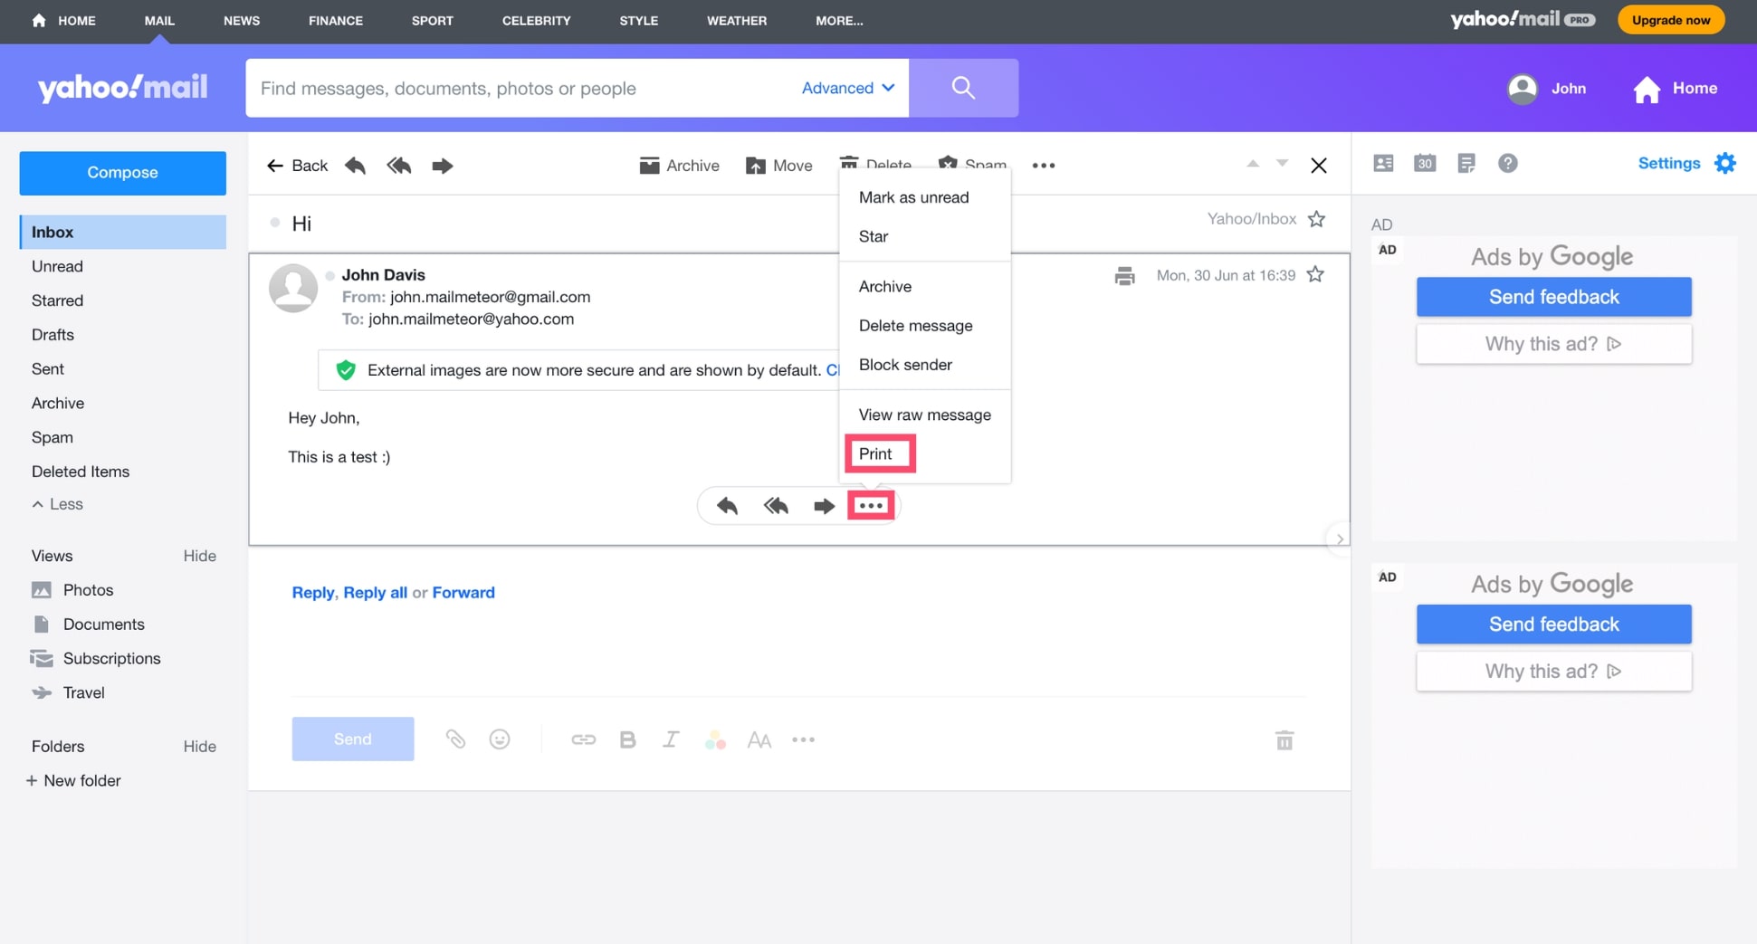Viewport: 1757px width, 944px height.
Task: Discard the draft with the trash icon
Action: tap(1284, 740)
